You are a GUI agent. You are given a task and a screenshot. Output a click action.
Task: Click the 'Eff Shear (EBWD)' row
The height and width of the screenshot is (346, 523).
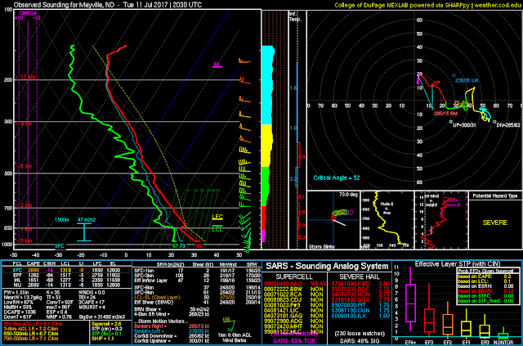coord(198,303)
